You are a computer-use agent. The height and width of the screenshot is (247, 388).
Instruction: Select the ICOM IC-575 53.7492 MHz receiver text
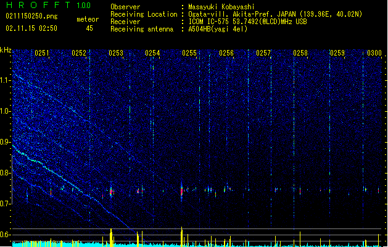click(248, 22)
